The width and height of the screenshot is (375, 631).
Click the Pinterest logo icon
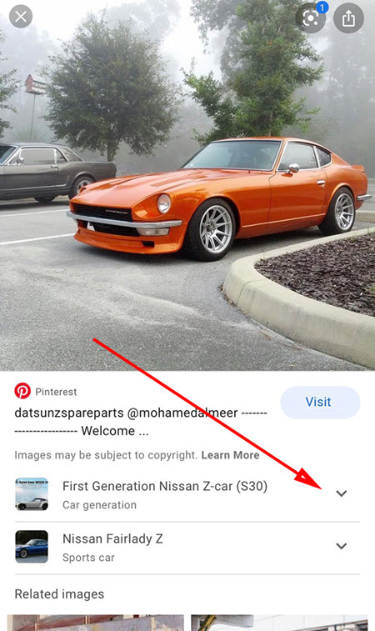tap(22, 391)
